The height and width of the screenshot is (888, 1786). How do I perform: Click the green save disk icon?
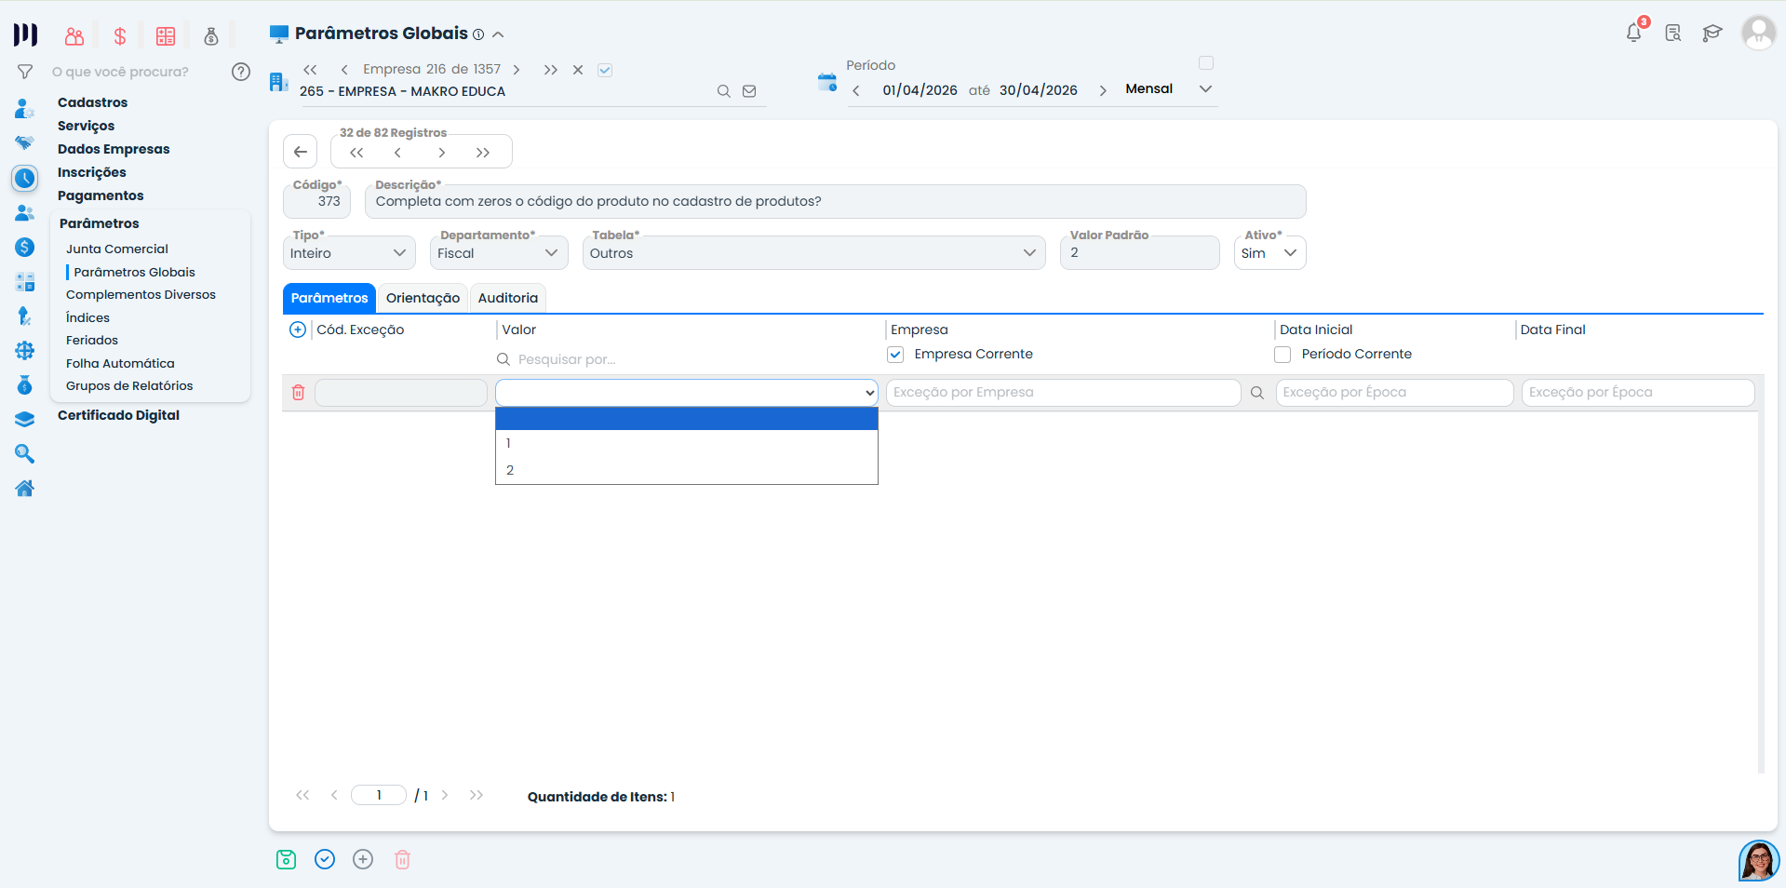[287, 859]
